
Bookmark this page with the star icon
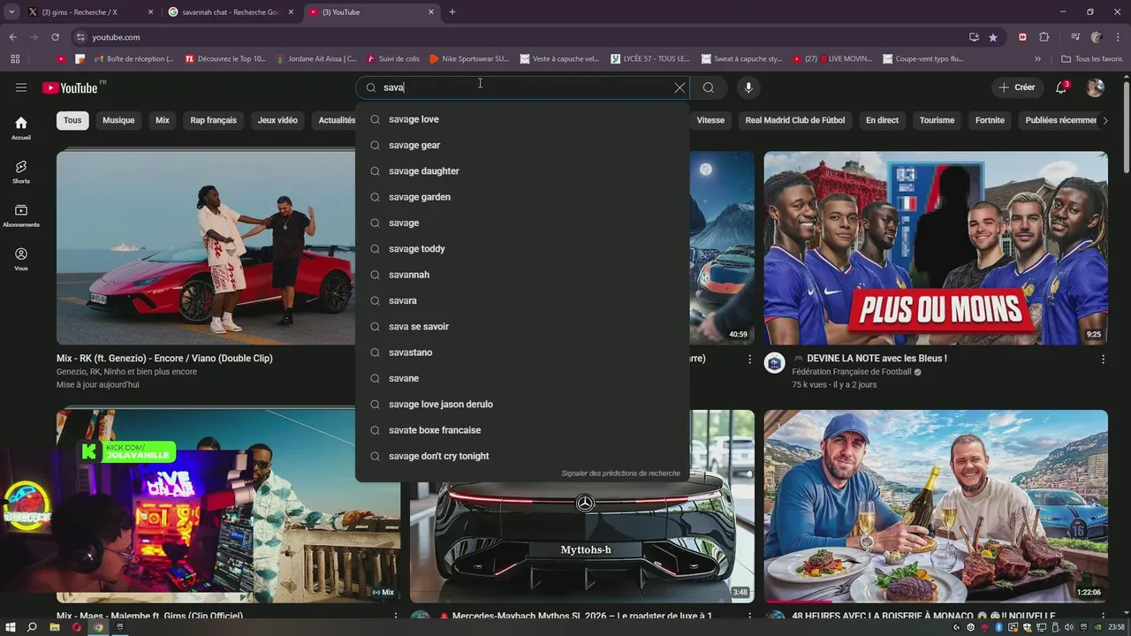coord(993,37)
